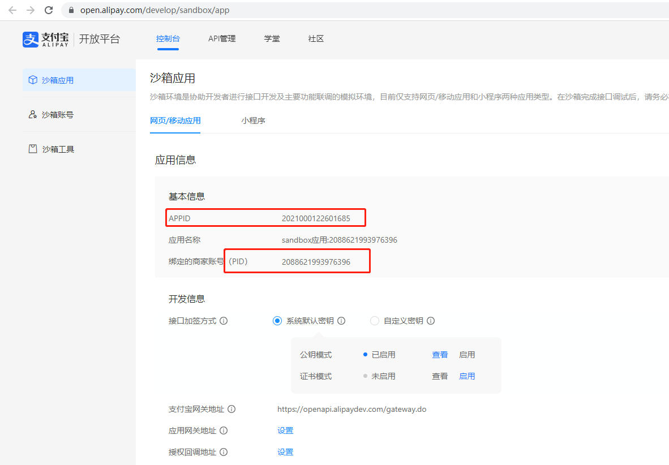
Task: Open the 学堂 navigation item
Action: tap(272, 38)
